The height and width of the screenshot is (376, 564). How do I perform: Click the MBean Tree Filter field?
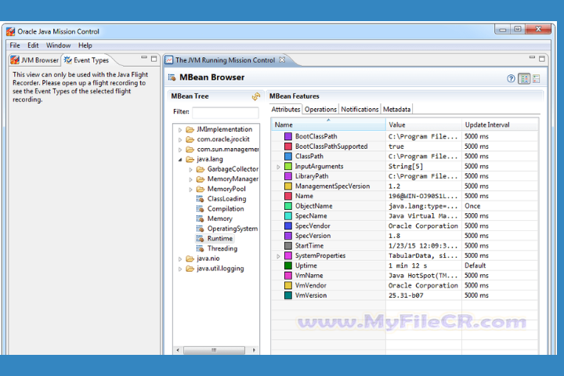coord(225,112)
